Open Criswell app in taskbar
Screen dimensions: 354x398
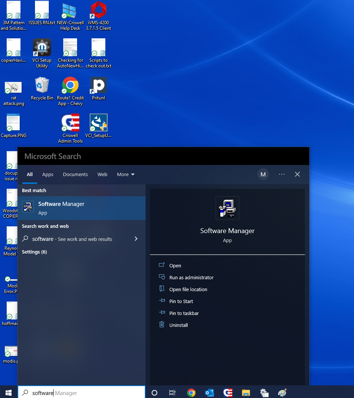pos(228,393)
